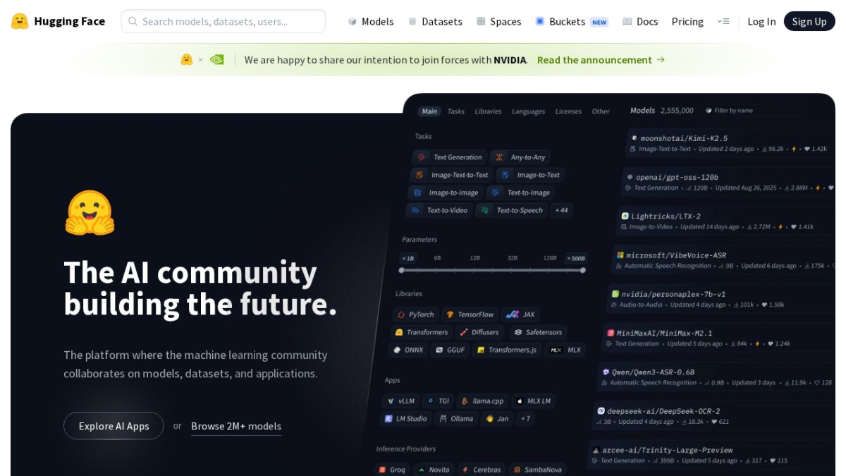The width and height of the screenshot is (846, 476).
Task: Click the Transformers.js library chip
Action: pyautogui.click(x=507, y=350)
